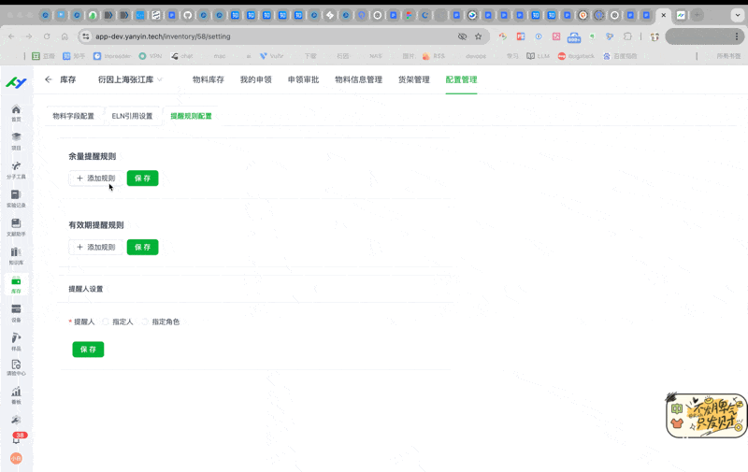Select 指定角色 radio button
Screen dimensions: 748x472
[147, 322]
